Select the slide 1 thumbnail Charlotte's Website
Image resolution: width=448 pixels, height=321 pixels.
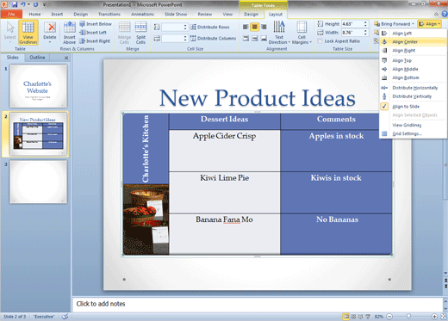click(x=38, y=86)
